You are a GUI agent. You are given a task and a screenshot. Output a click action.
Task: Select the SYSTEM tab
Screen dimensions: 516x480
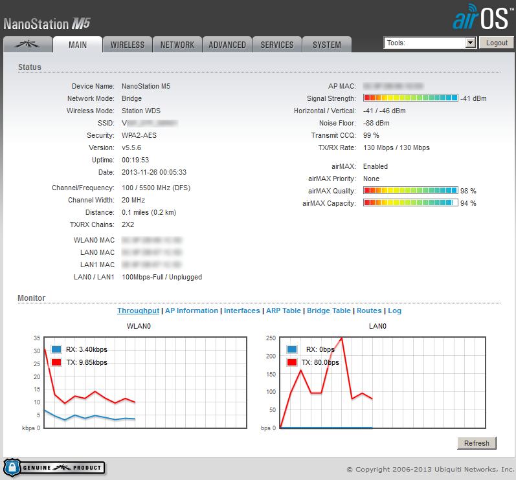(x=327, y=45)
